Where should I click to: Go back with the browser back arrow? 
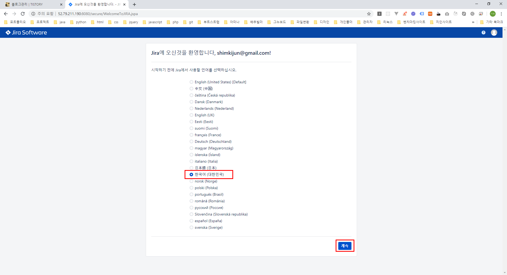(x=6, y=14)
